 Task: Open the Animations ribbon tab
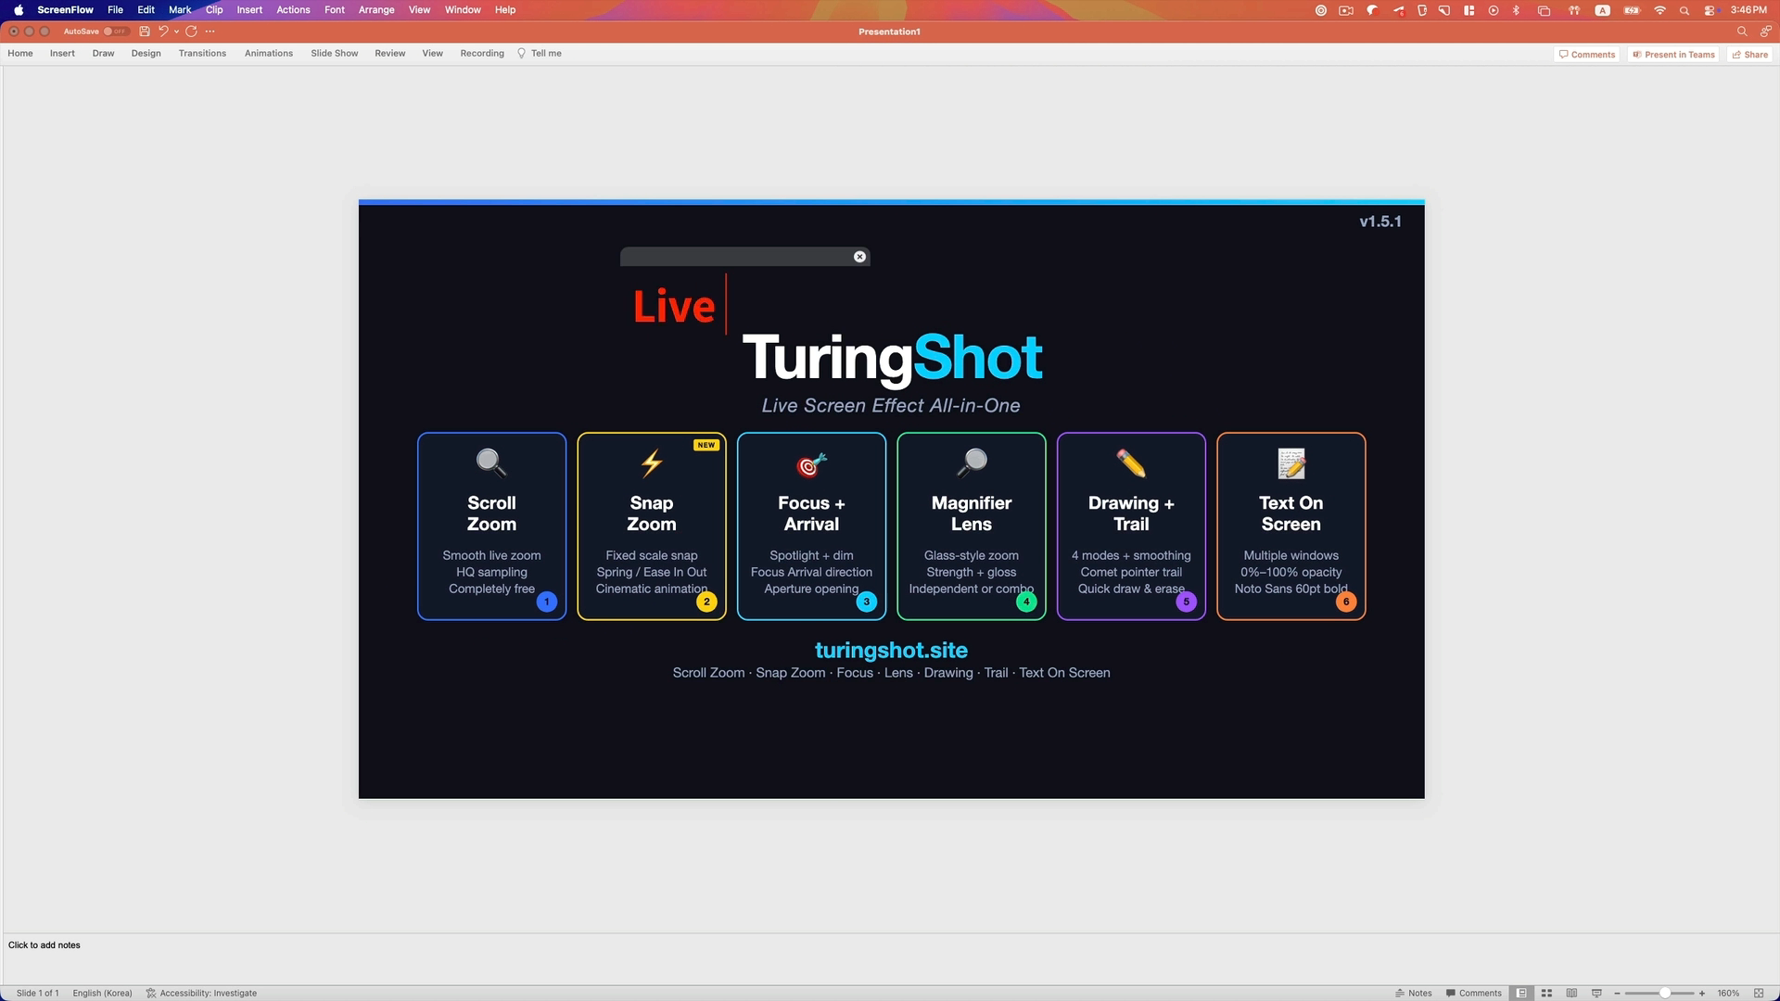(x=269, y=54)
